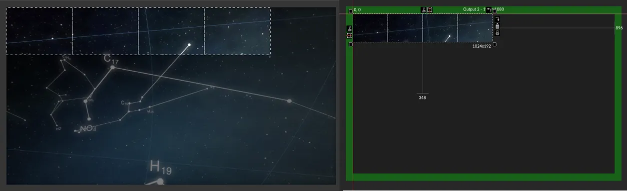Click the bottom-right corner handle of slice
The width and height of the screenshot is (627, 191).
click(494, 44)
